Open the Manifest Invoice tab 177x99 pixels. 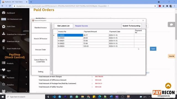pyautogui.click(x=41, y=28)
